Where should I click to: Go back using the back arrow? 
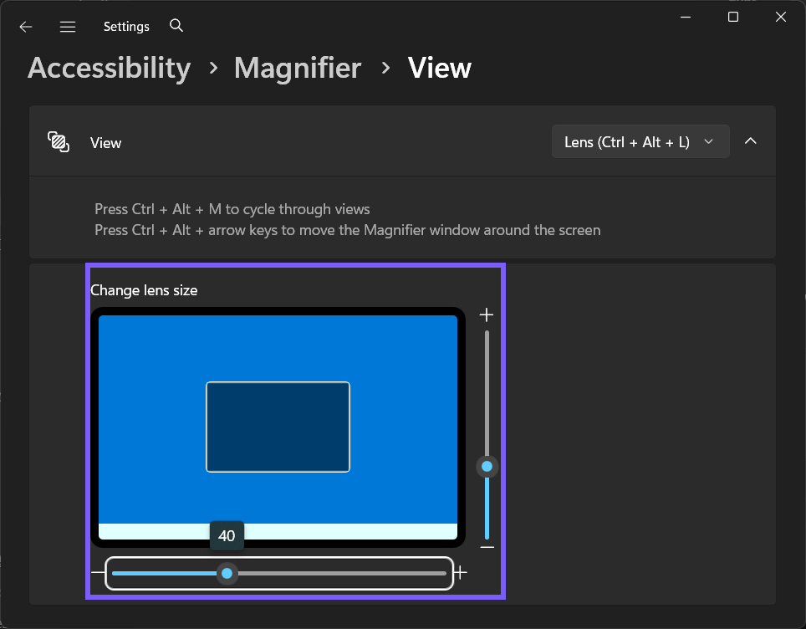coord(26,27)
